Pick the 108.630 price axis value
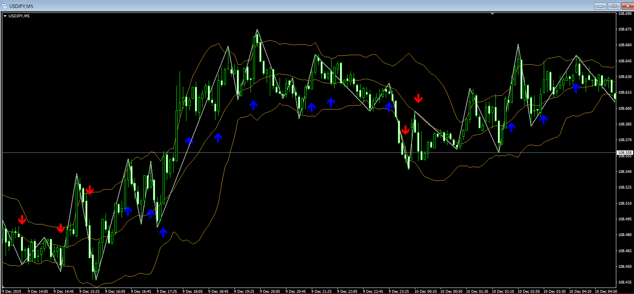634x294 pixels. [x=625, y=77]
